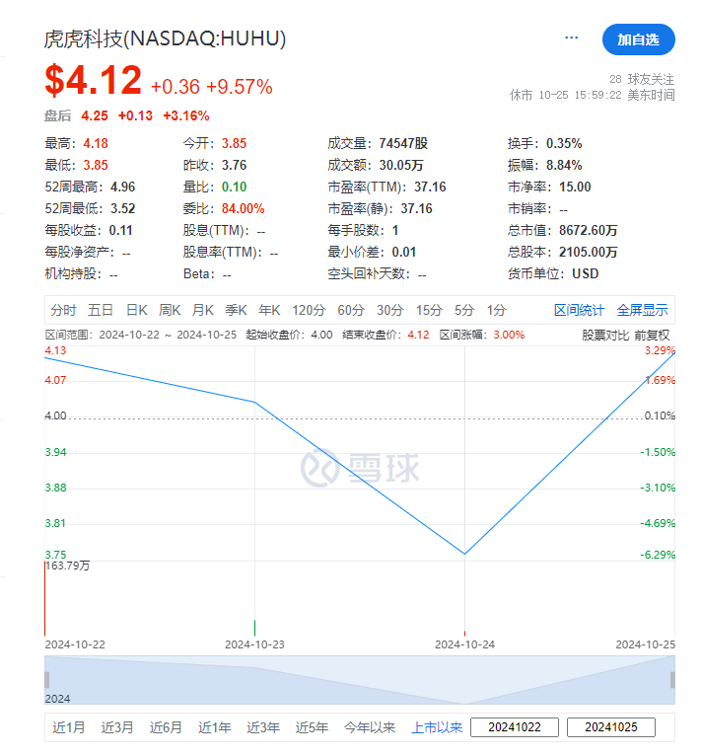The height and width of the screenshot is (755, 701).
Task: Open 全屏显示 fullscreen chart
Action: [x=642, y=310]
